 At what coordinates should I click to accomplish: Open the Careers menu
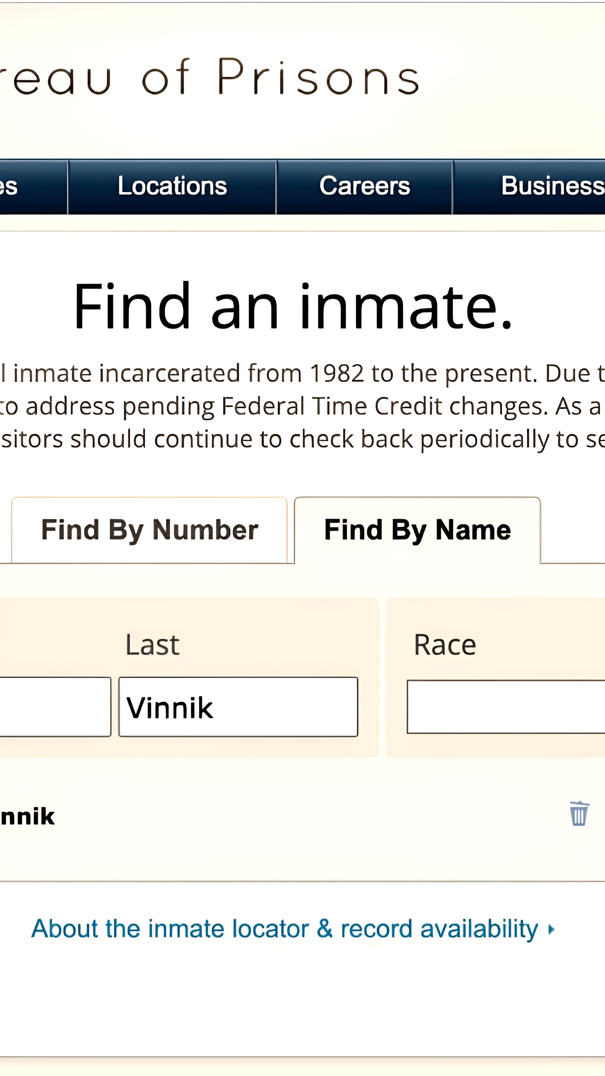364,187
